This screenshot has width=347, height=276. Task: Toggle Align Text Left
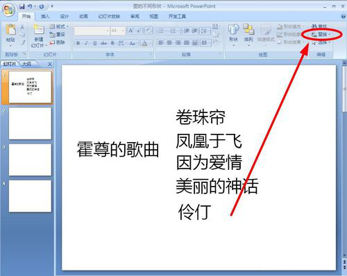point(161,43)
